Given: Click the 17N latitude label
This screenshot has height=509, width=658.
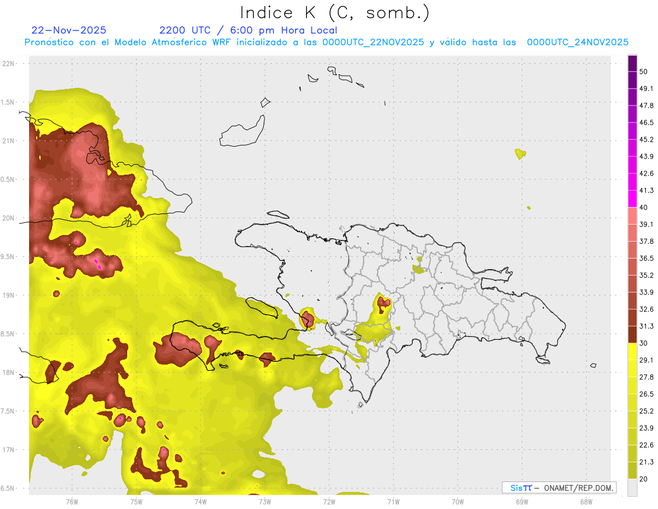Looking at the screenshot, I should point(8,450).
